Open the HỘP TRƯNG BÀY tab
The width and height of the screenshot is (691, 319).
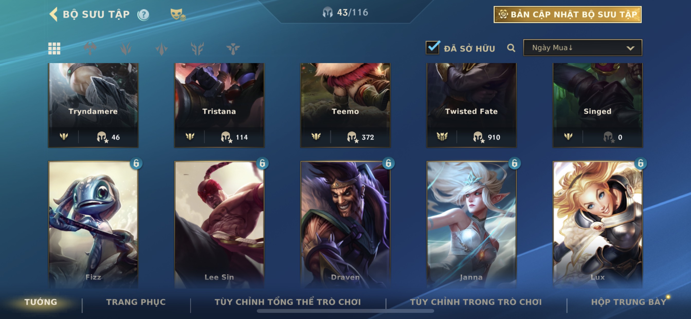629,302
